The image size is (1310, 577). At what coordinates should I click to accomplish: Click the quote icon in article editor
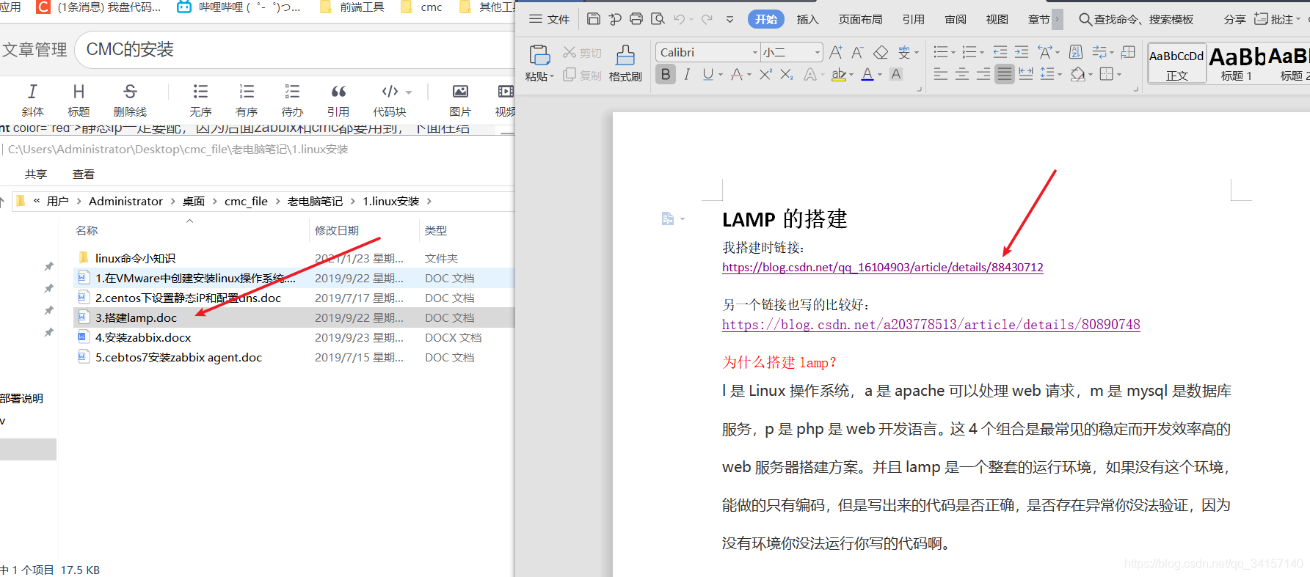[x=338, y=92]
